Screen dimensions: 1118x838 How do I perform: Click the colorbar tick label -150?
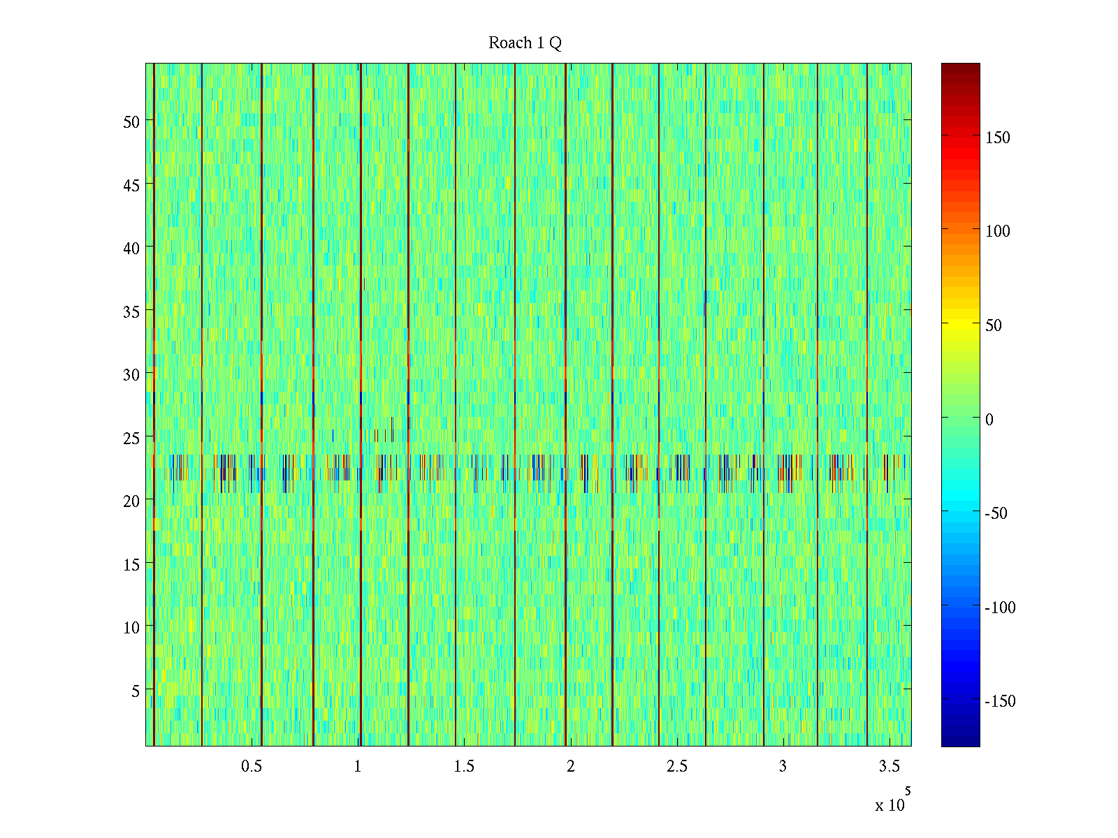tap(1000, 701)
